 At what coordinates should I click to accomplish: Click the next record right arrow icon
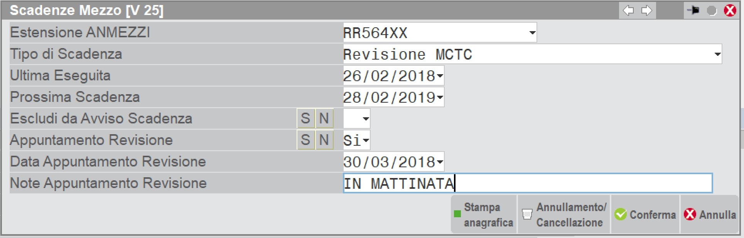point(647,10)
